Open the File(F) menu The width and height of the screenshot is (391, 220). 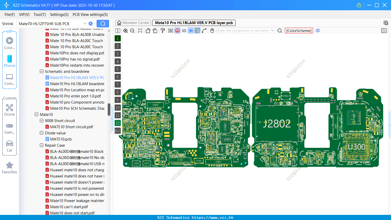click(x=10, y=15)
